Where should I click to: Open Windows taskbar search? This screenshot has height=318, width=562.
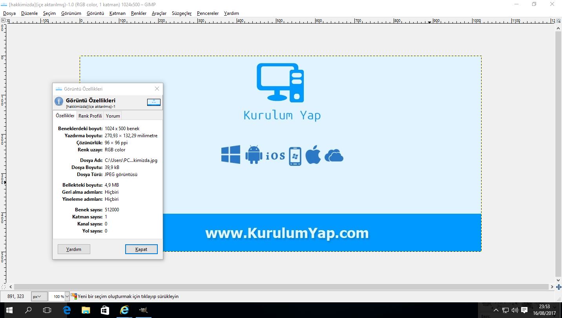click(x=28, y=310)
